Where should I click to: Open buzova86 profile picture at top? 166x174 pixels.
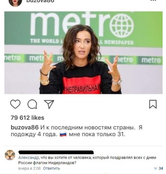[15, 3]
